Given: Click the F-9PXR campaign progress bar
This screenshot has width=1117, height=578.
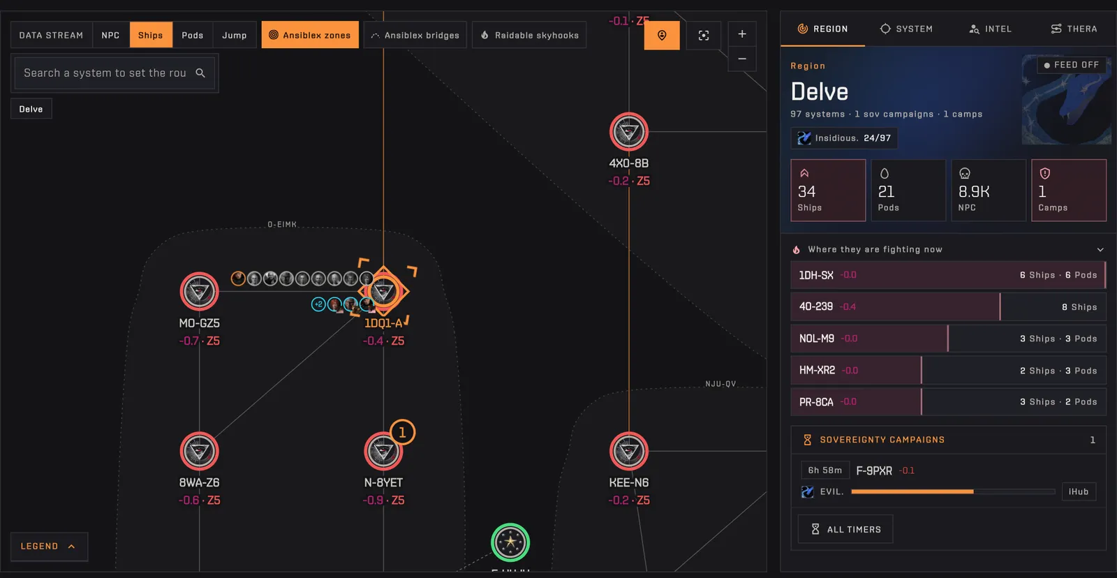Looking at the screenshot, I should [x=953, y=491].
